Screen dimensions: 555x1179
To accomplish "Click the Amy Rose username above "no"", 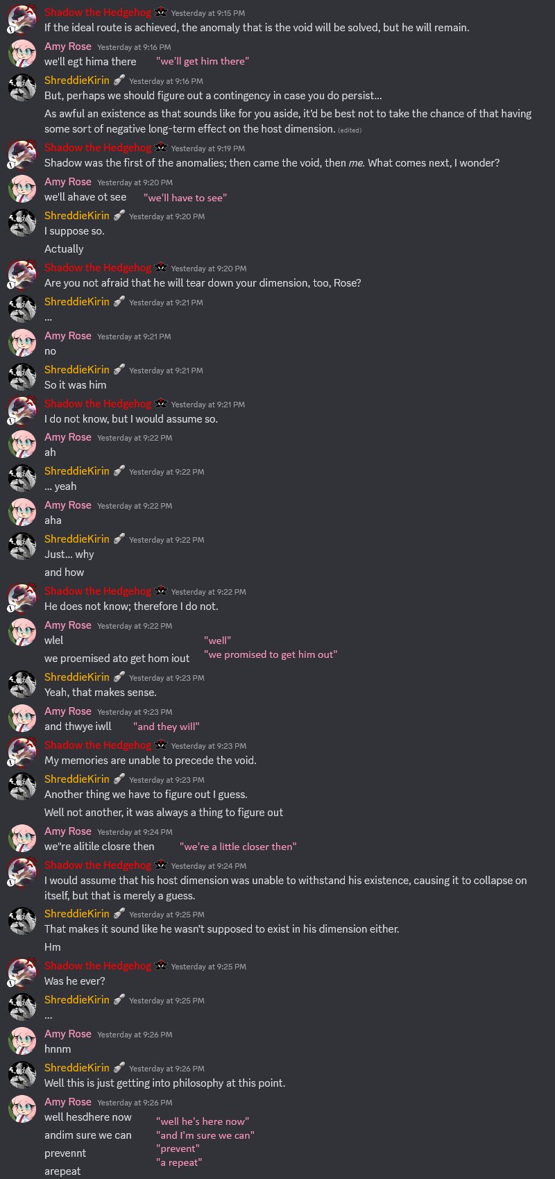I will click(68, 335).
